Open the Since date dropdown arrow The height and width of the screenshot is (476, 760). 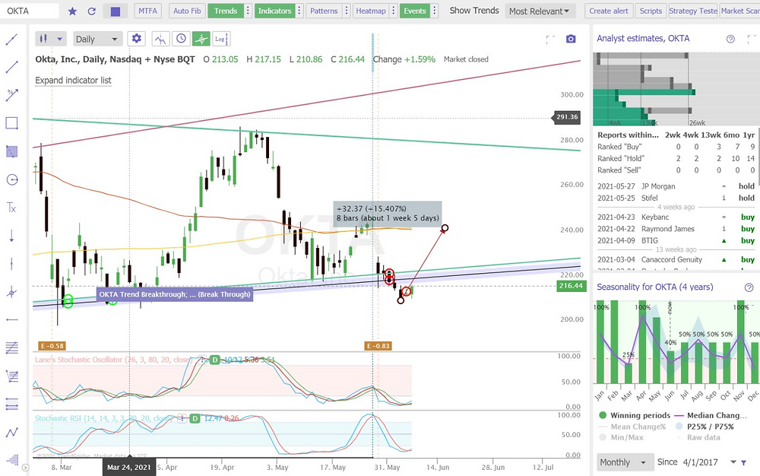pos(733,462)
